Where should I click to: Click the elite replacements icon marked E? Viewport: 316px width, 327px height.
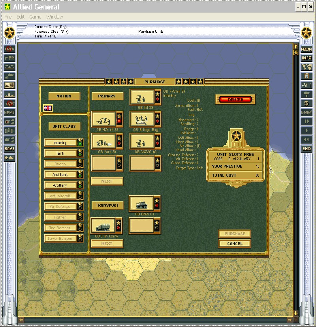9,121
